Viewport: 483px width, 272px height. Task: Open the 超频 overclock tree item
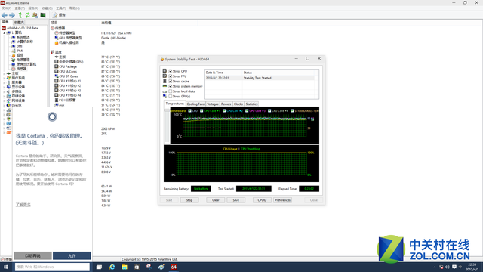[x=20, y=55]
